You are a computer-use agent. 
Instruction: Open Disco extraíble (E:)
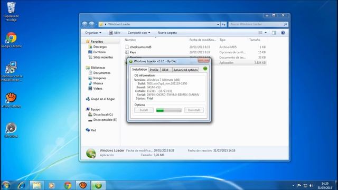click(103, 120)
